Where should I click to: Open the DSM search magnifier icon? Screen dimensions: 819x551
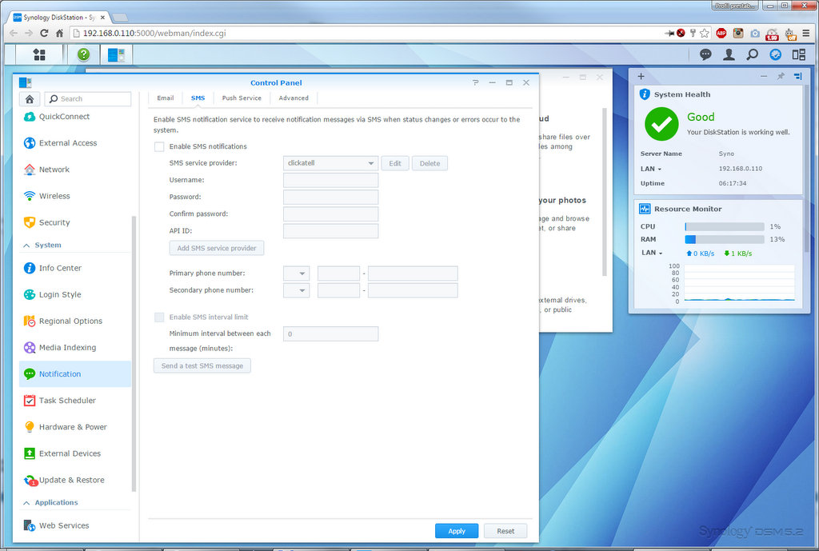pos(752,54)
